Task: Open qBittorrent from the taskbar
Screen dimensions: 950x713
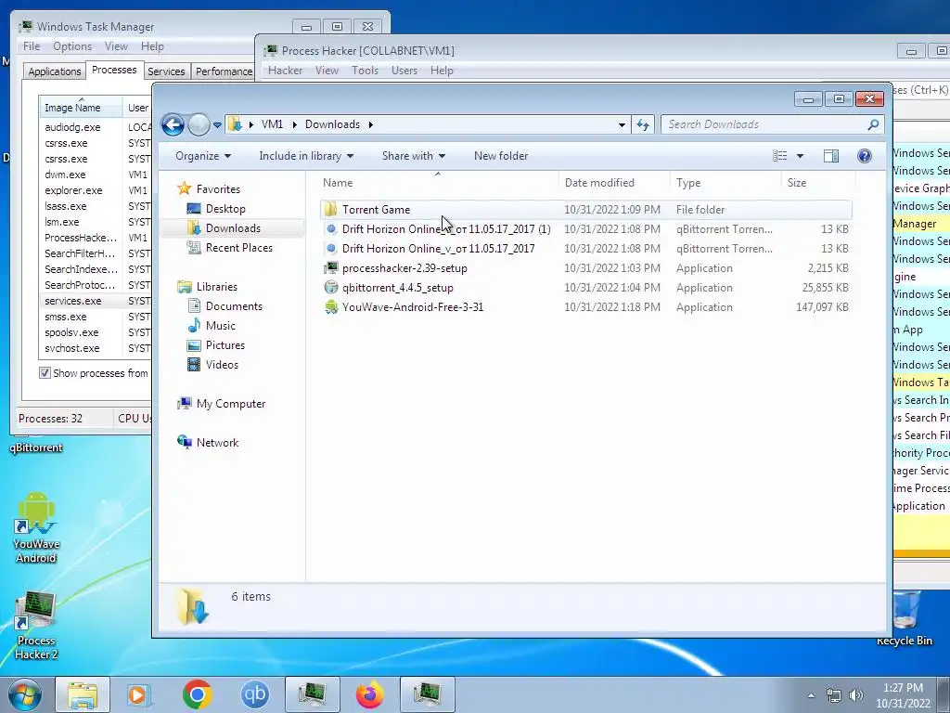Action: click(254, 694)
